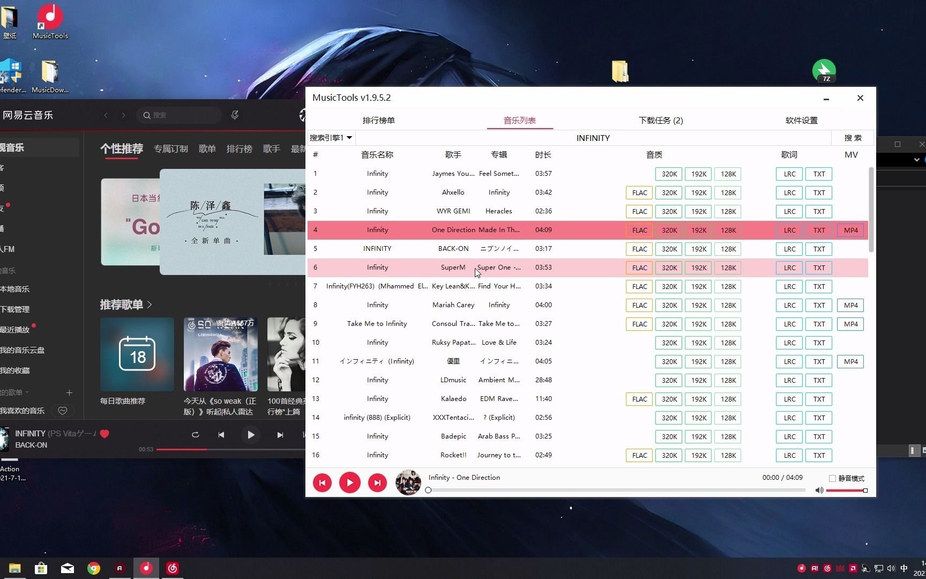Click the red play button in MusicTools

pyautogui.click(x=350, y=482)
